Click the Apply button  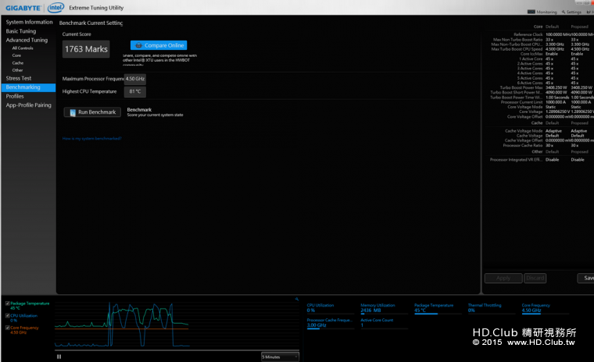pos(503,278)
